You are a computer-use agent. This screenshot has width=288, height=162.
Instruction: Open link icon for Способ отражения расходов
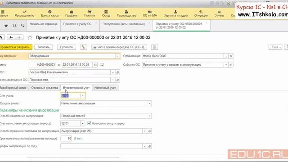[x=149, y=131]
